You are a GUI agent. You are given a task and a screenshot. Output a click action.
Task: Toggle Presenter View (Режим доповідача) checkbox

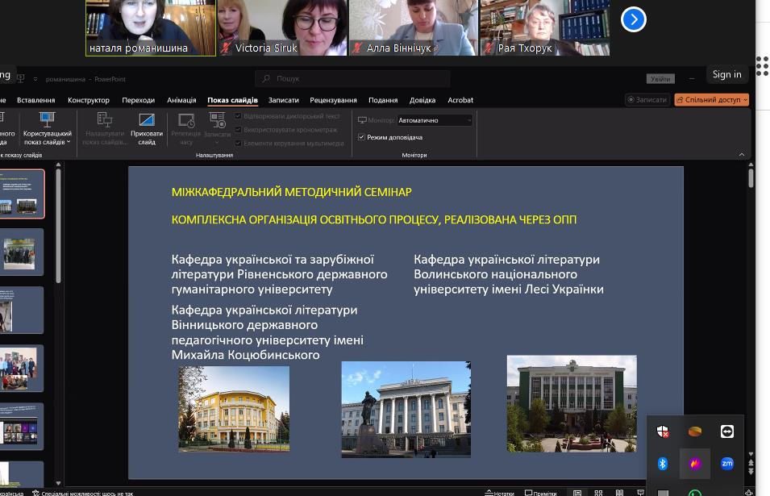pyautogui.click(x=361, y=137)
